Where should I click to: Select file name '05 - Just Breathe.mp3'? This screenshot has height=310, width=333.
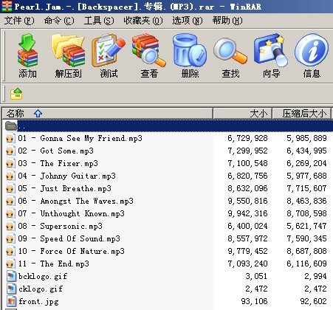tap(64, 188)
